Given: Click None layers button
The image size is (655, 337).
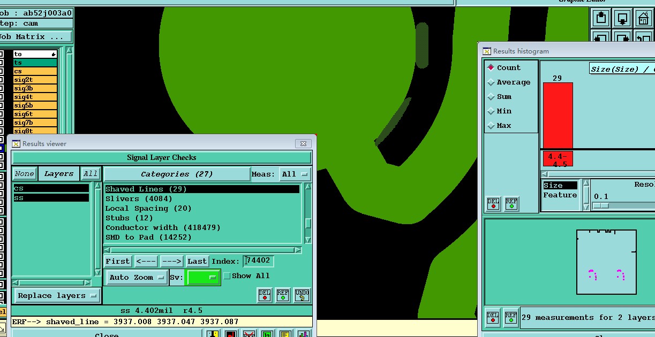Looking at the screenshot, I should point(24,174).
